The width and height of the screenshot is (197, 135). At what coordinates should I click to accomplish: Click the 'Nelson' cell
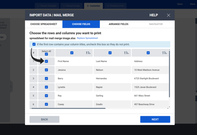click(112, 70)
